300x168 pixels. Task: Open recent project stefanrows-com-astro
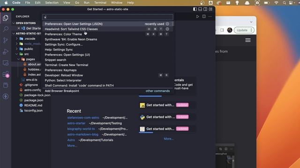click(x=83, y=118)
